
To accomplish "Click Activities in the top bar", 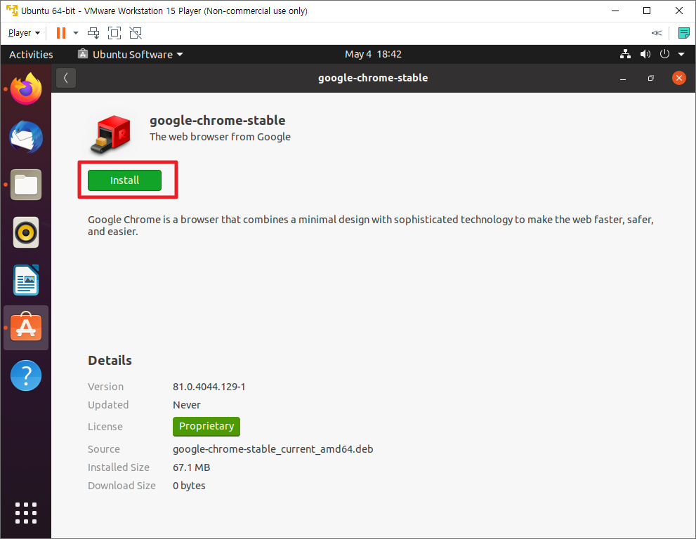I will pyautogui.click(x=31, y=55).
